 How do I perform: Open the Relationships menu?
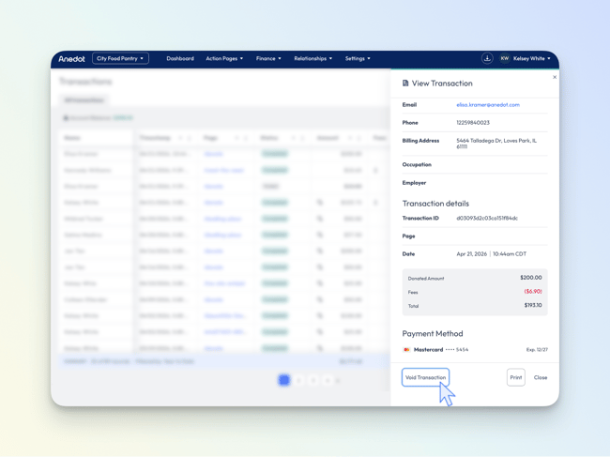tap(313, 58)
